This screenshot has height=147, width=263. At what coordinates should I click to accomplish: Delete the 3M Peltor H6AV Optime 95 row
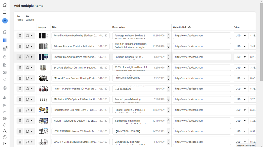click(20, 99)
